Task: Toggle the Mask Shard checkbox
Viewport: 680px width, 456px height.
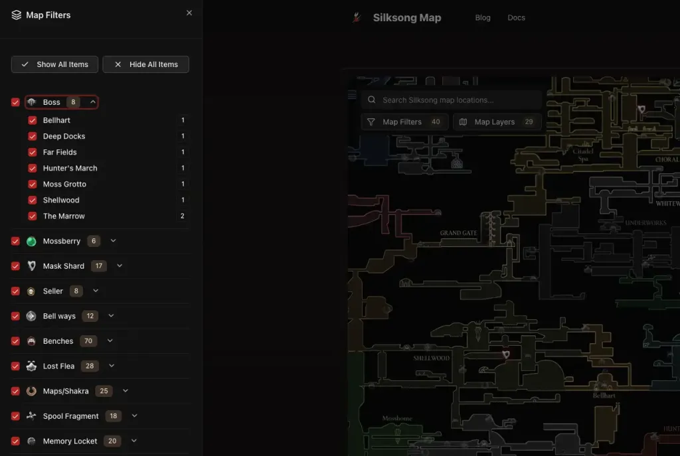Action: [x=16, y=266]
